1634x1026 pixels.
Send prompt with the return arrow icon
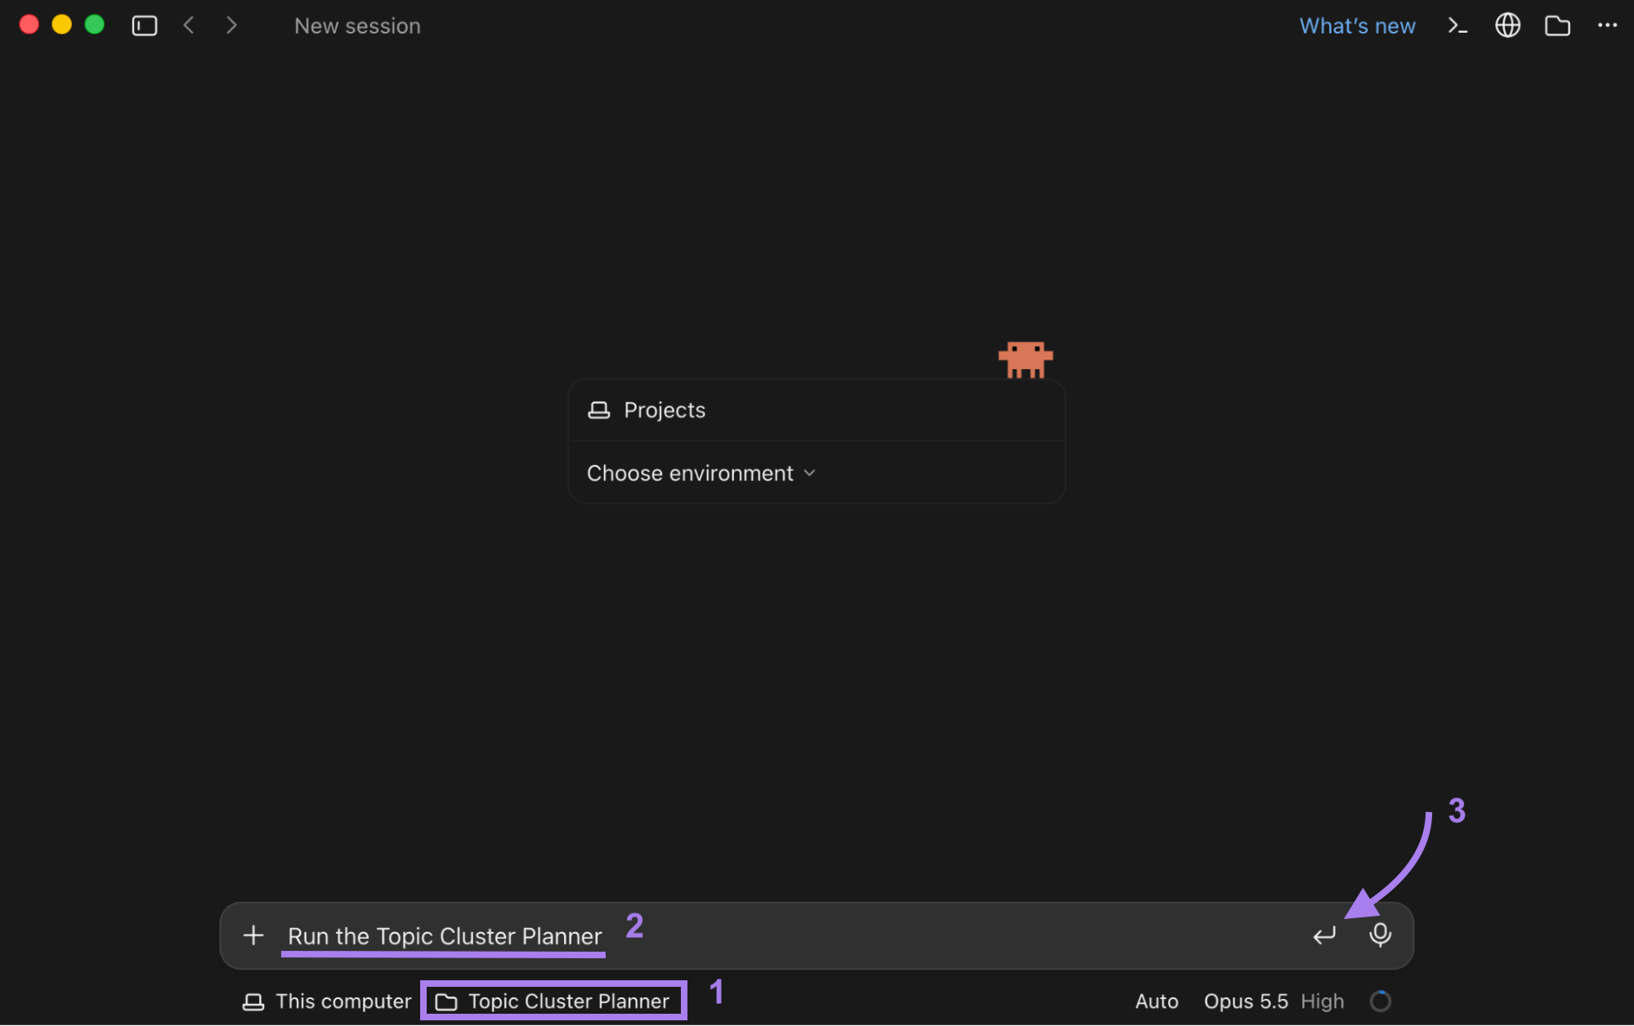pyautogui.click(x=1324, y=935)
